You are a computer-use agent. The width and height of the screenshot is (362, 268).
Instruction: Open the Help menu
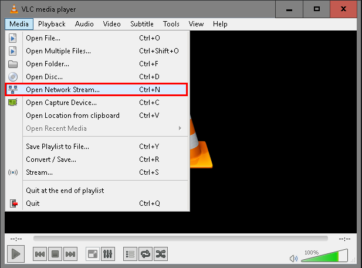point(220,24)
